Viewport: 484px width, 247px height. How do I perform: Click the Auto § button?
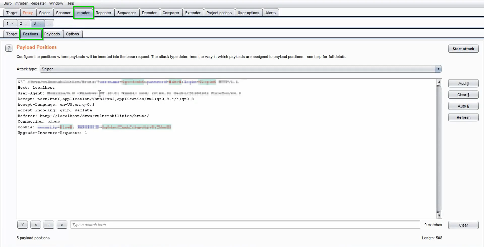click(x=463, y=106)
